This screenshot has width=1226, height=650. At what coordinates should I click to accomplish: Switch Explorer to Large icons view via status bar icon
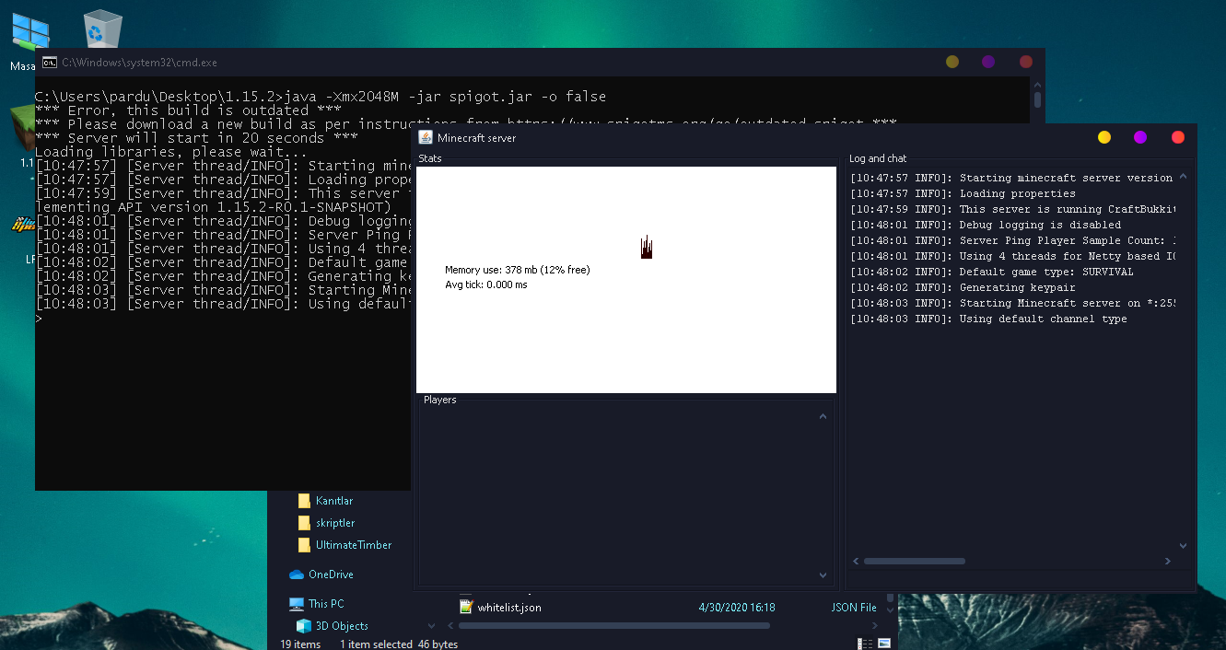tap(884, 644)
